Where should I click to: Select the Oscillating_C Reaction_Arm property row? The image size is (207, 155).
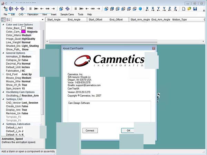(x=21, y=96)
